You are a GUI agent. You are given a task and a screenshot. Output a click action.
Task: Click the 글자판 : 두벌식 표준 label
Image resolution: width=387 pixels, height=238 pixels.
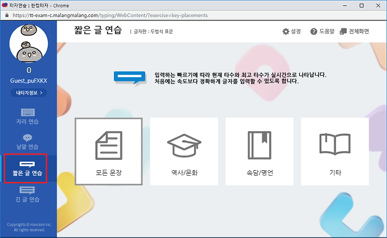point(153,32)
